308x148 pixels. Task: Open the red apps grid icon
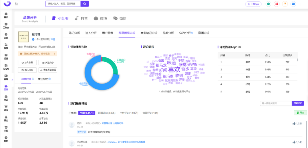coord(277,4)
